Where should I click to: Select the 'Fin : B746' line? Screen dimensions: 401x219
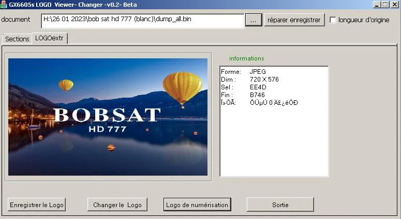[x=243, y=95]
